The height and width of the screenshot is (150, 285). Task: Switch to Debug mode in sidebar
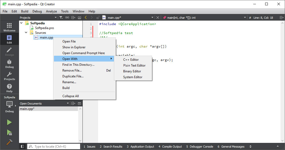9,63
